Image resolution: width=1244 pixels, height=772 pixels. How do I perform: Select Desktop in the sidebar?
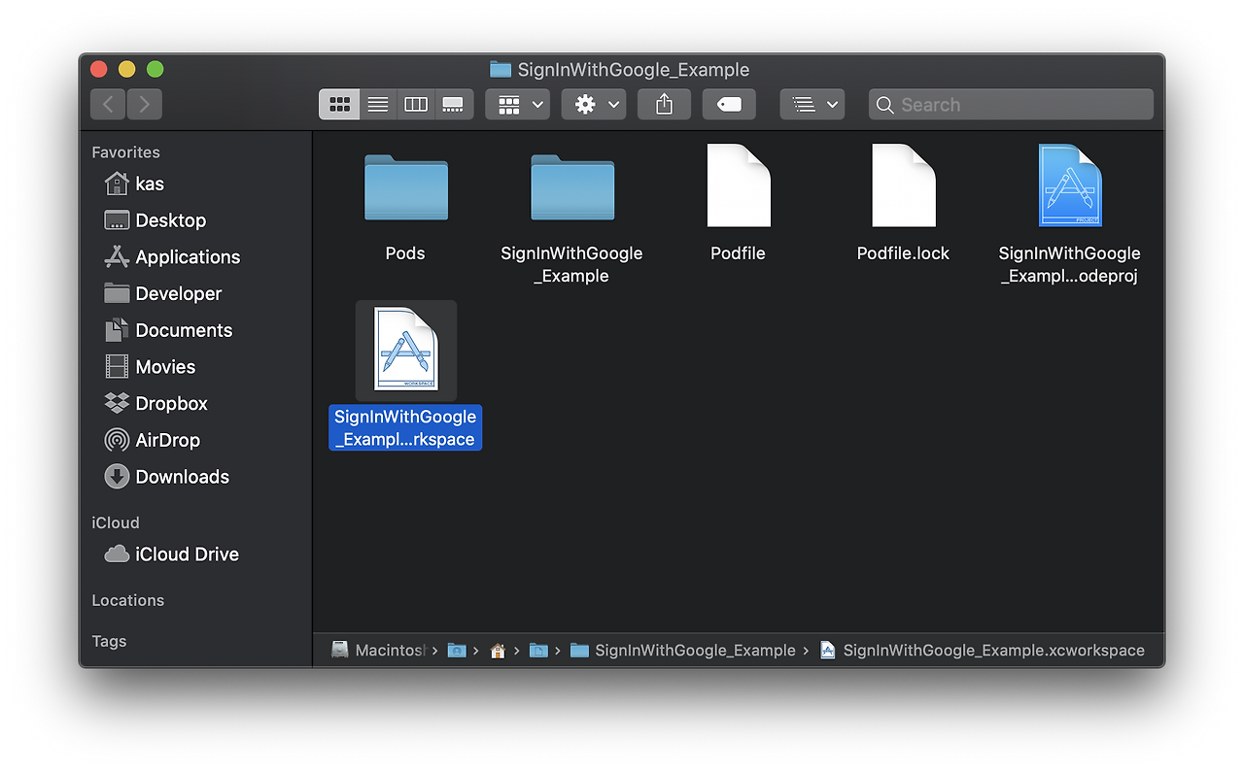(155, 220)
